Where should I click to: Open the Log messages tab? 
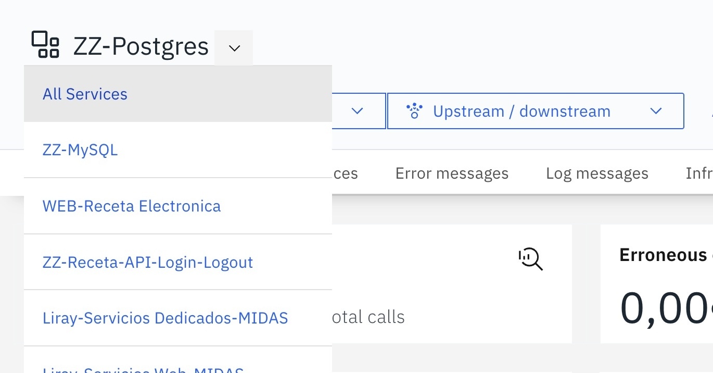(x=597, y=173)
